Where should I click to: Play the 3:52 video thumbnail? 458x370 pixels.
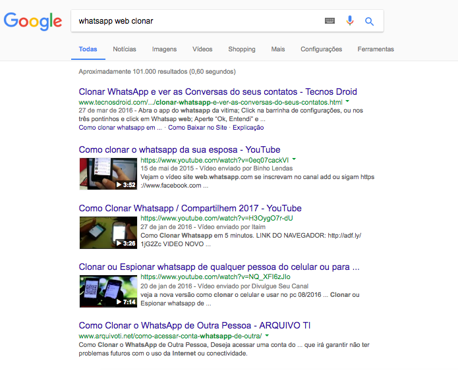108,174
